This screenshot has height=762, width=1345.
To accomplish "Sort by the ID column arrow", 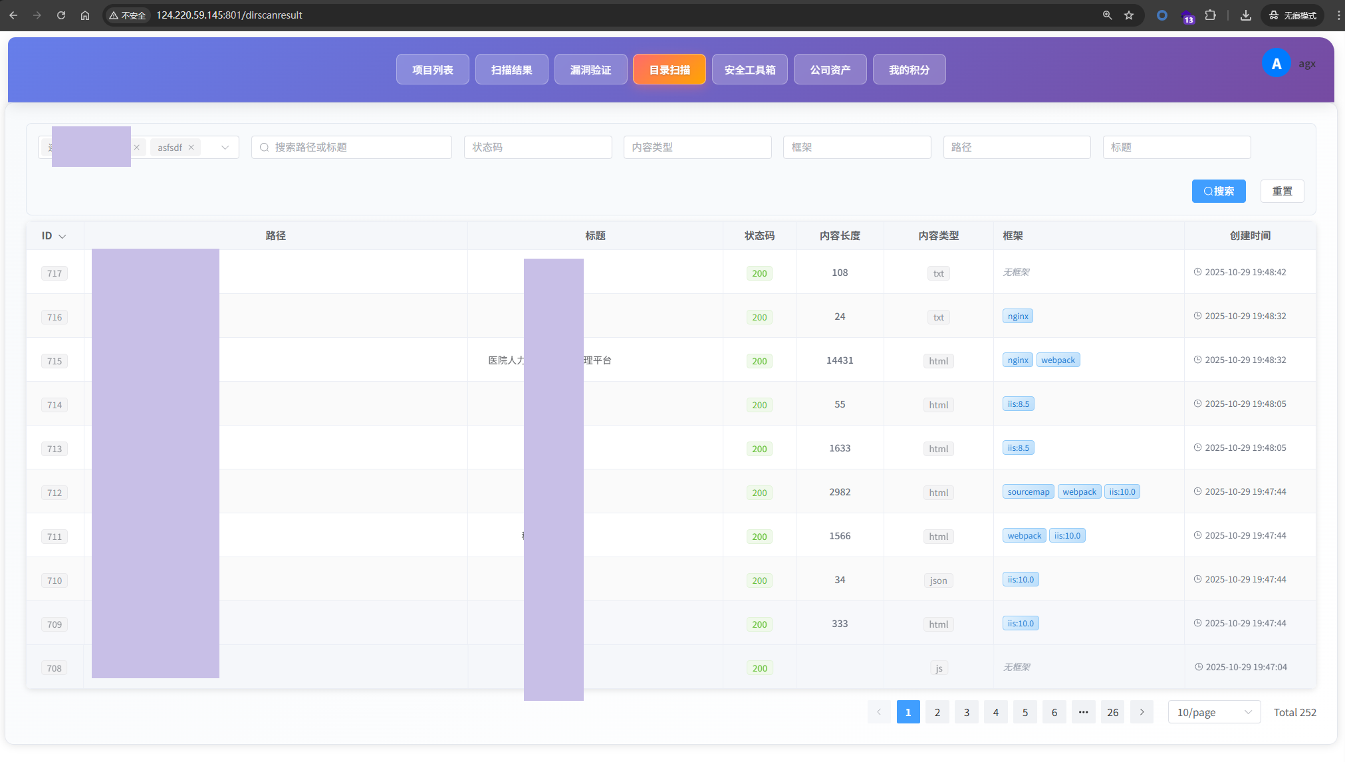I will click(x=62, y=237).
